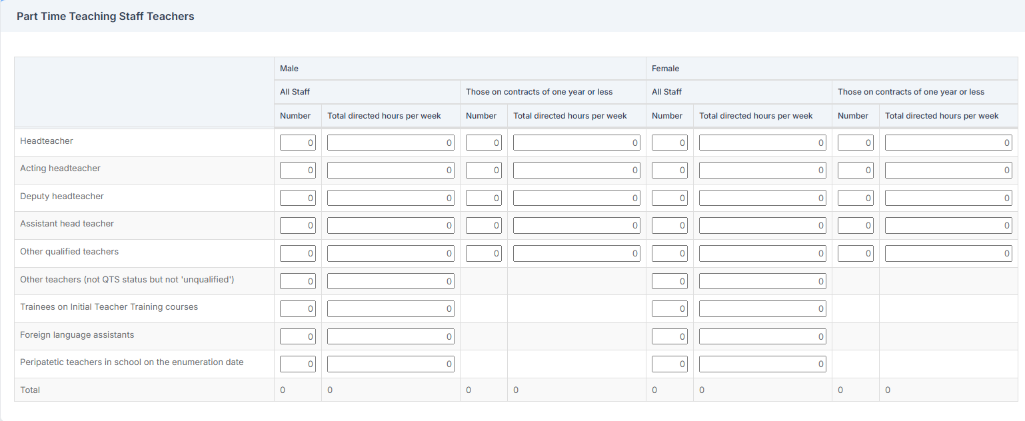Select Trainees on Initial Teacher Training female Number field
This screenshot has height=421, width=1025.
[669, 308]
